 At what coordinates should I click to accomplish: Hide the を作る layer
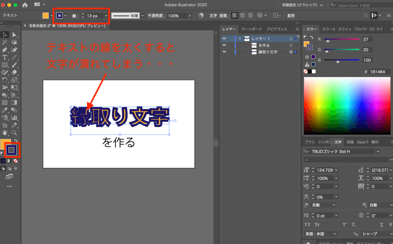pos(225,45)
